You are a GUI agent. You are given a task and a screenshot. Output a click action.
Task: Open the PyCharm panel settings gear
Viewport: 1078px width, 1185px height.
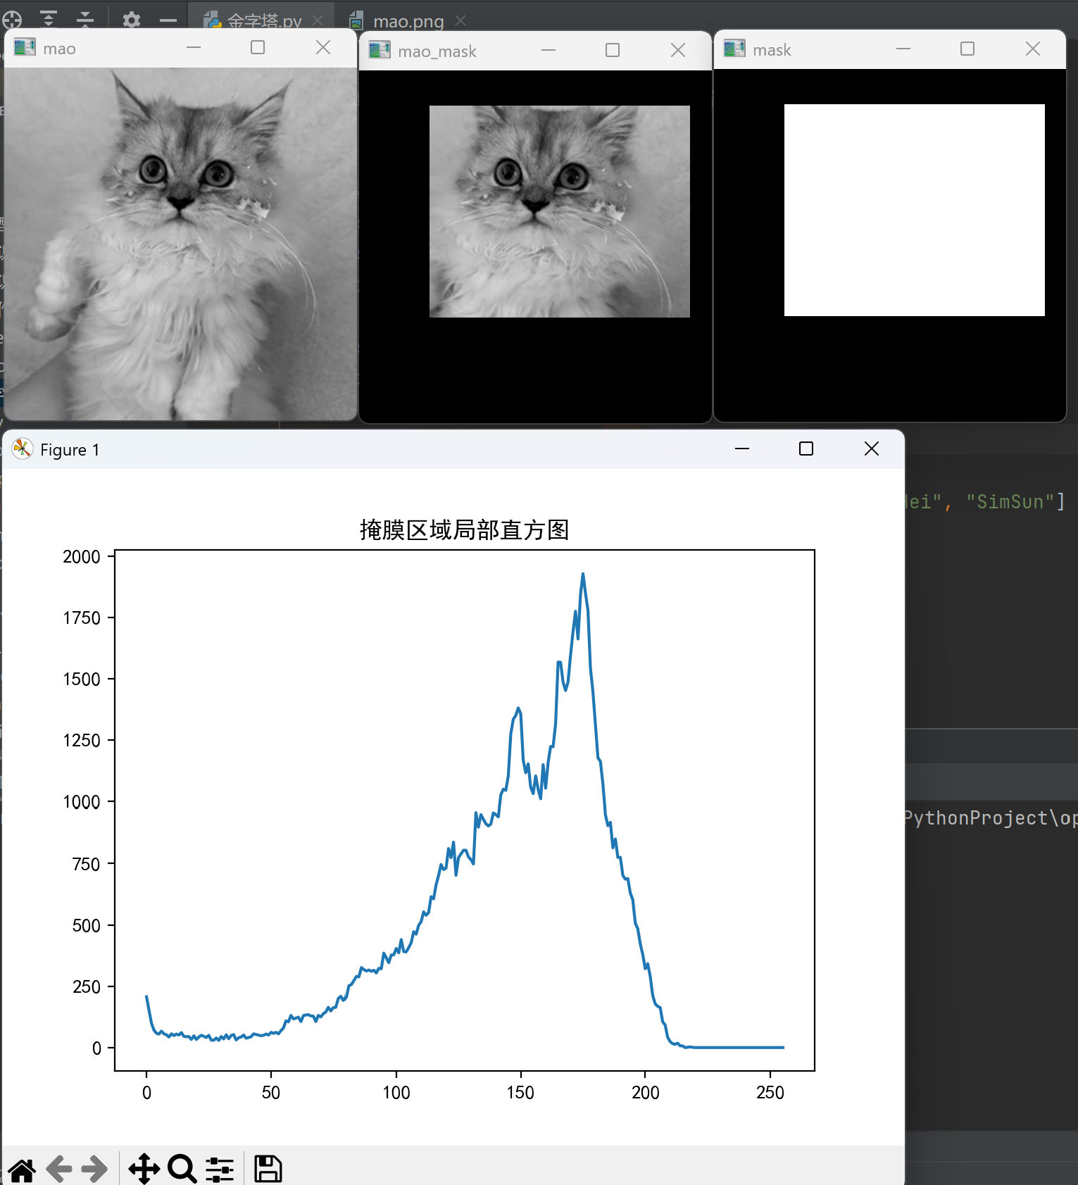pos(132,20)
